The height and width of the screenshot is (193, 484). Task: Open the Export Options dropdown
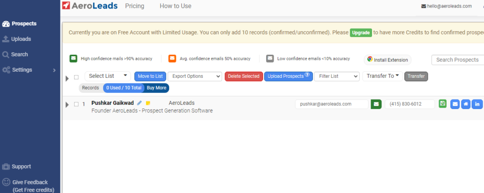[x=195, y=76]
